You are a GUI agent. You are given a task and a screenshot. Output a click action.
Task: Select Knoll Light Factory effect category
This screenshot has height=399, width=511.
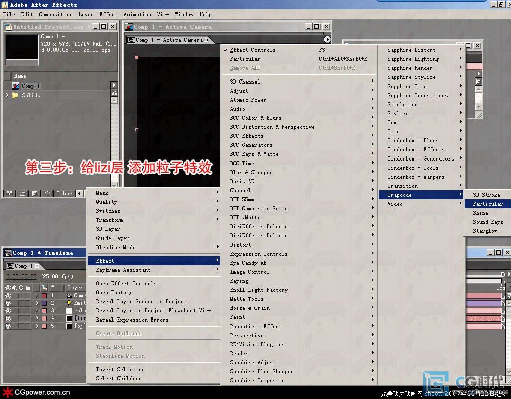(x=299, y=290)
